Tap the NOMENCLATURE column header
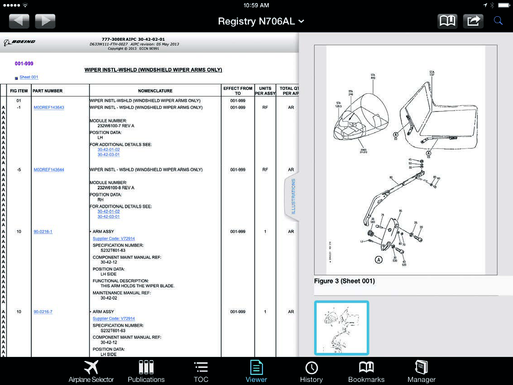 coord(155,91)
